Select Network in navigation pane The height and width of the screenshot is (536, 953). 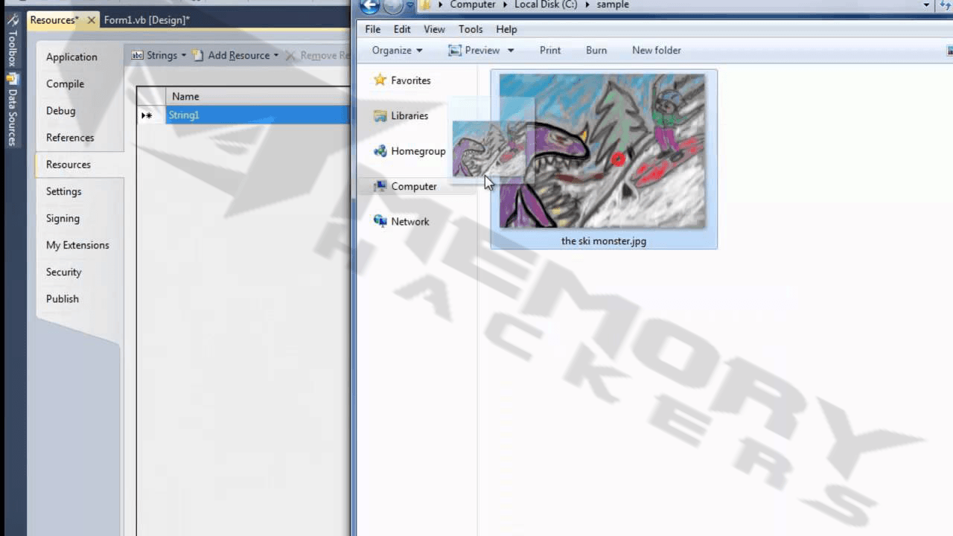click(410, 222)
